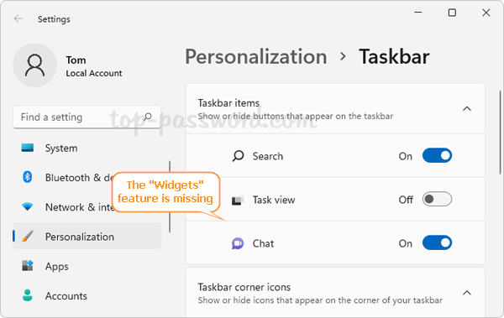Image resolution: width=504 pixels, height=318 pixels.
Task: Click the vertical scrollbar on right edge
Action: (x=500, y=133)
